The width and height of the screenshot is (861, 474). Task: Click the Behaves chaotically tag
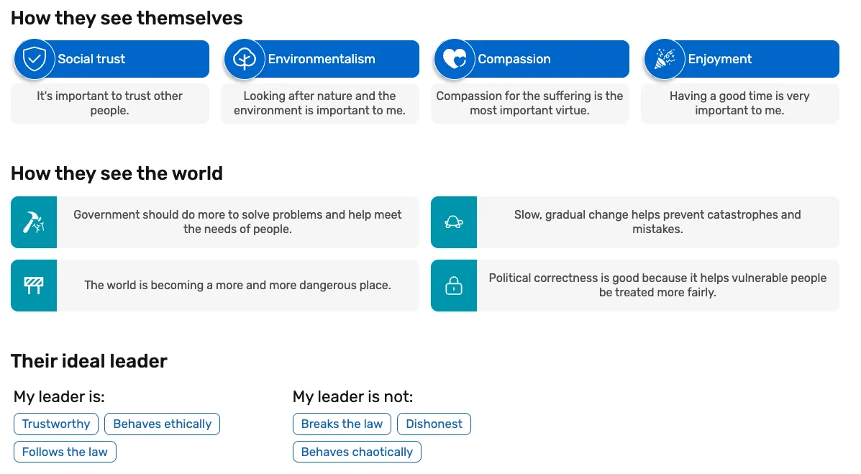(357, 452)
